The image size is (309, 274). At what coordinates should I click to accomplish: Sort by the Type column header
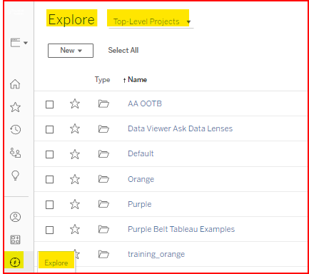102,80
